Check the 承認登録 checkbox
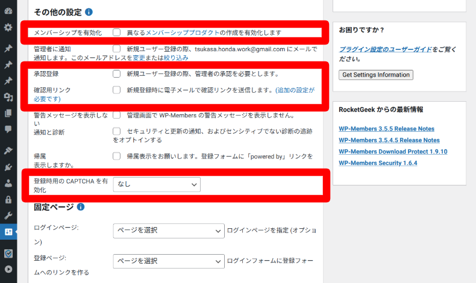The height and width of the screenshot is (283, 476). pos(116,73)
